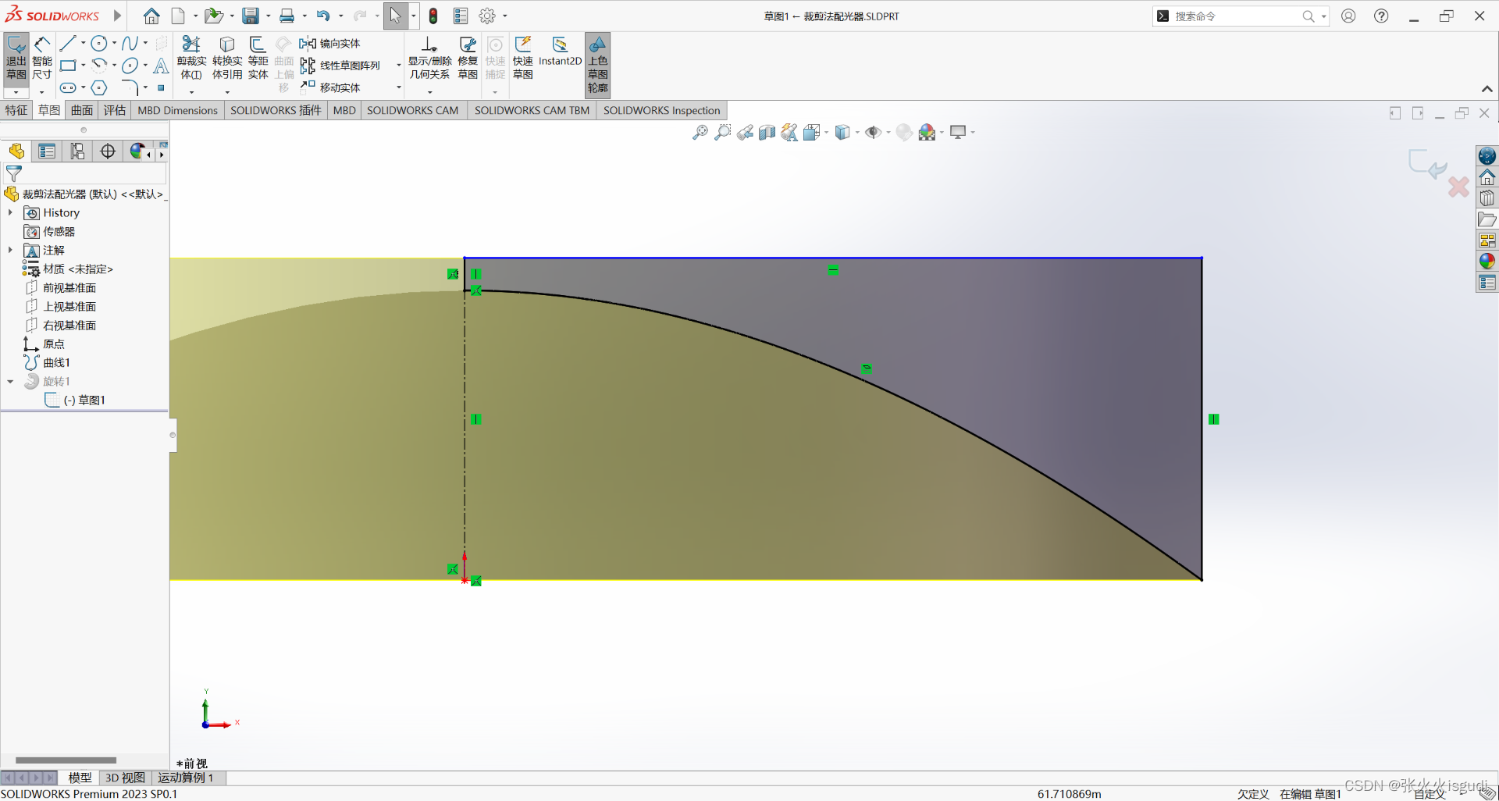Cancel sketch with the red X
This screenshot has width=1499, height=801.
(1458, 187)
